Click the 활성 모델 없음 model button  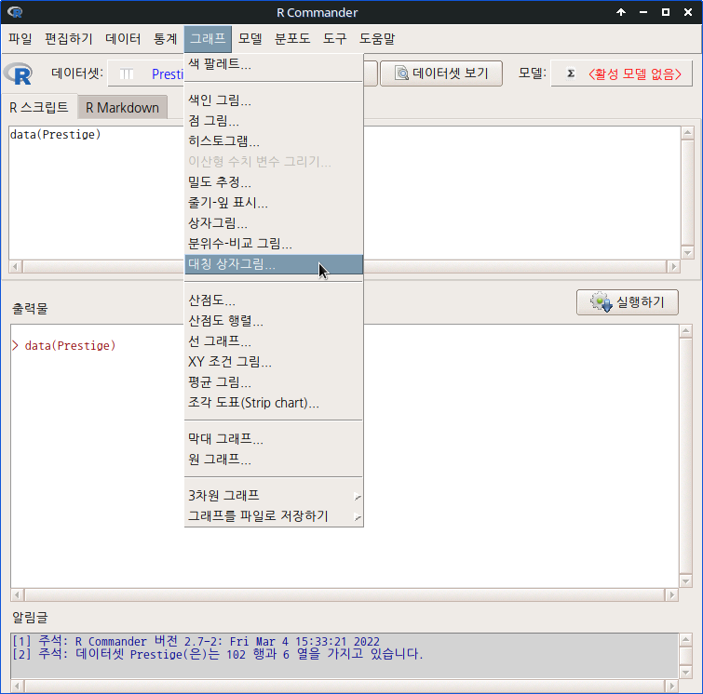coord(621,73)
